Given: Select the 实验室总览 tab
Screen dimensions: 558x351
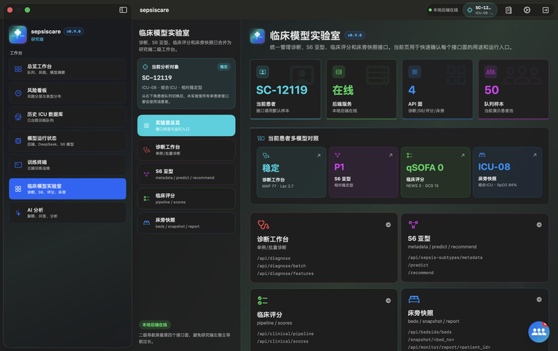Looking at the screenshot, I should coord(186,126).
